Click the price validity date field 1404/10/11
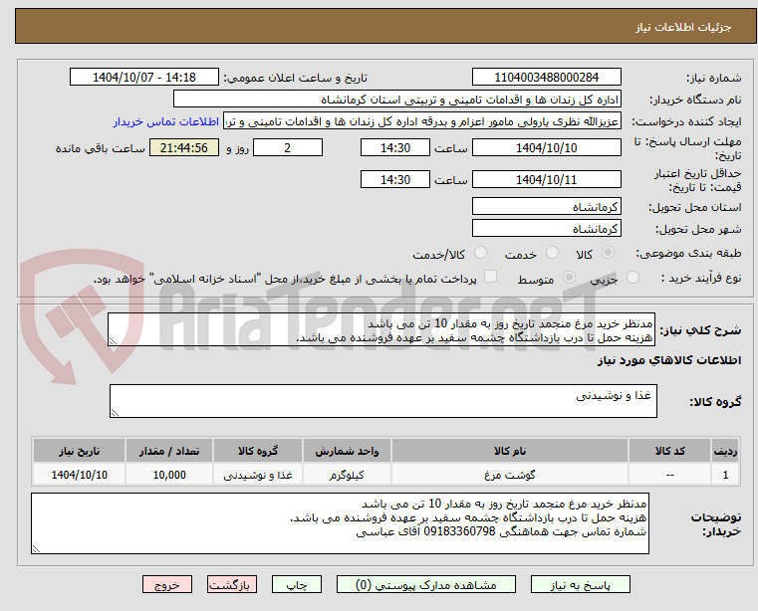The width and height of the screenshot is (758, 611). pyautogui.click(x=546, y=180)
